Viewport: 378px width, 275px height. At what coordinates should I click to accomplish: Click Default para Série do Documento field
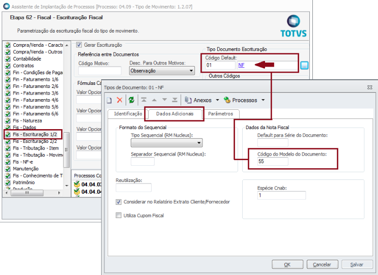pyautogui.click(x=273, y=142)
